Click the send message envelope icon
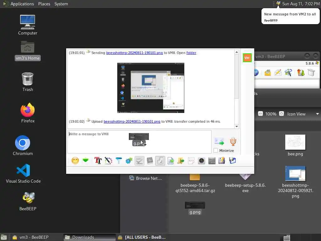This screenshot has height=241, width=321. [x=219, y=142]
